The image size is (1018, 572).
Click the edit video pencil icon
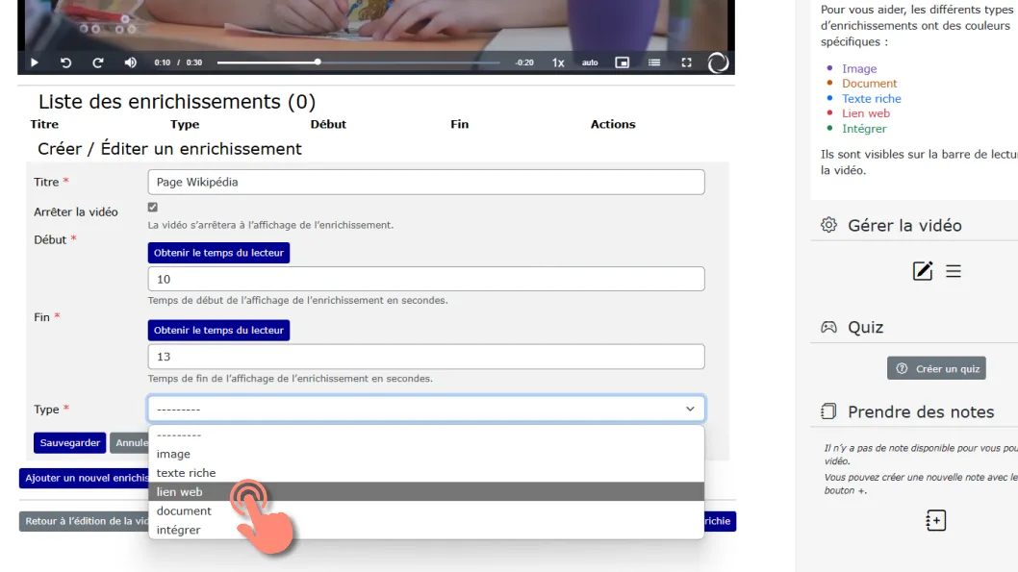coord(923,271)
